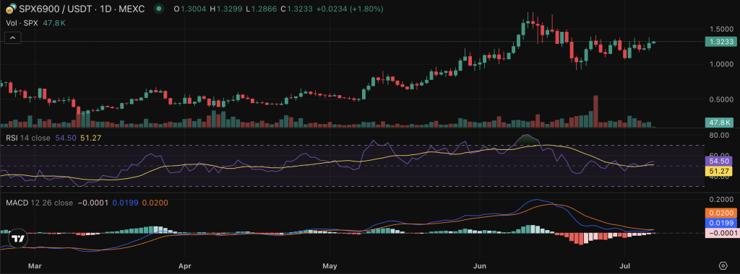Image resolution: width=740 pixels, height=274 pixels.
Task: Click the May label on time axis
Action: pos(330,266)
